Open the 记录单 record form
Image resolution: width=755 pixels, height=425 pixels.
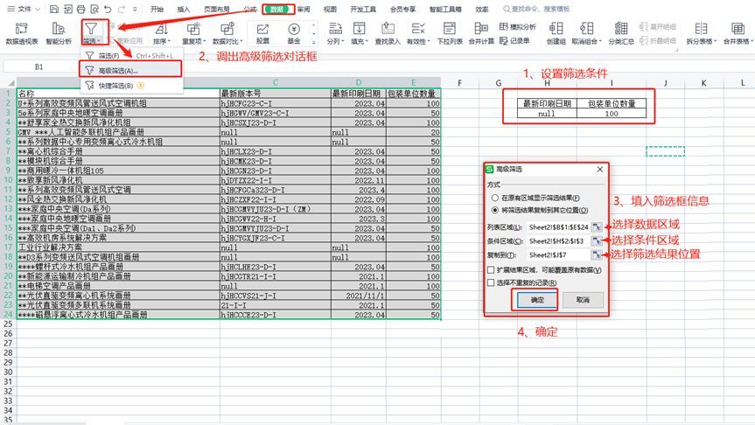tap(514, 41)
